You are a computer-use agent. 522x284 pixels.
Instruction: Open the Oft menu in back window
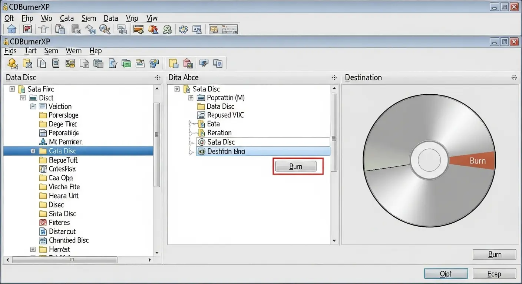[9, 18]
